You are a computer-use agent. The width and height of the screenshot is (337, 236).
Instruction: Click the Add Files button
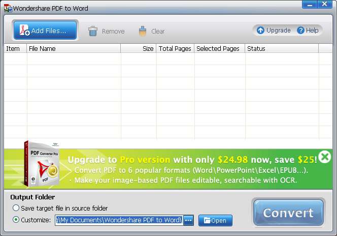(x=45, y=31)
